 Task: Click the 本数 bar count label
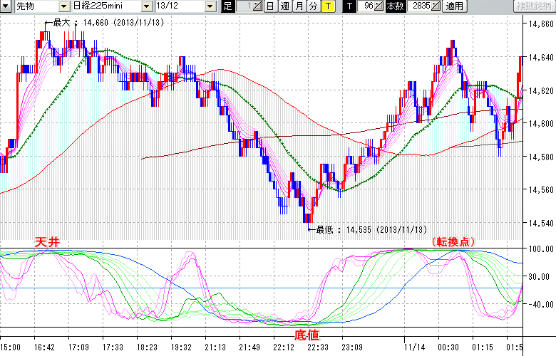394,6
